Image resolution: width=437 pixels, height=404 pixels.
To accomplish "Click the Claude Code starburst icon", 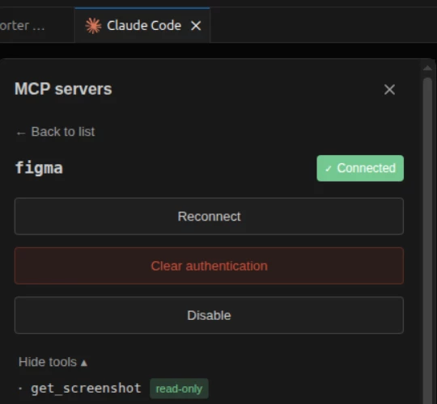I will point(93,26).
